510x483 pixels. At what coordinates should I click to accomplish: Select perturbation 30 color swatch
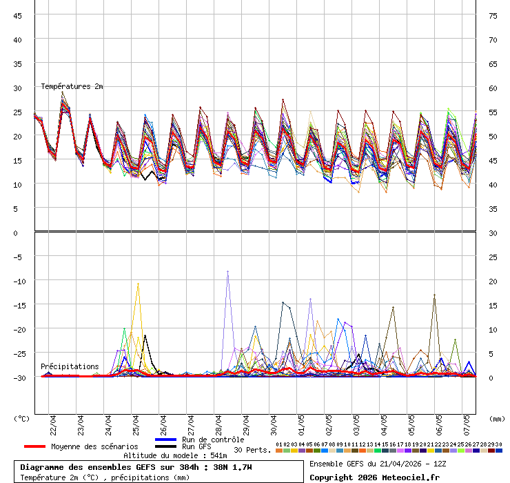pyautogui.click(x=499, y=451)
